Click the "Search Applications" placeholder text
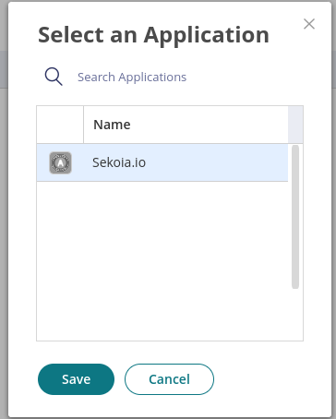Screen dimensions: 336x419 pyautogui.click(x=132, y=78)
